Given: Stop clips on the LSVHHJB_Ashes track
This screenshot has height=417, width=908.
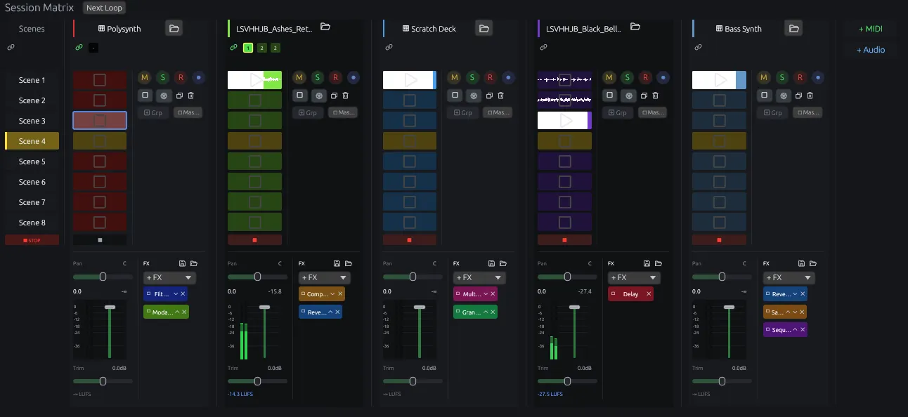Looking at the screenshot, I should point(254,240).
